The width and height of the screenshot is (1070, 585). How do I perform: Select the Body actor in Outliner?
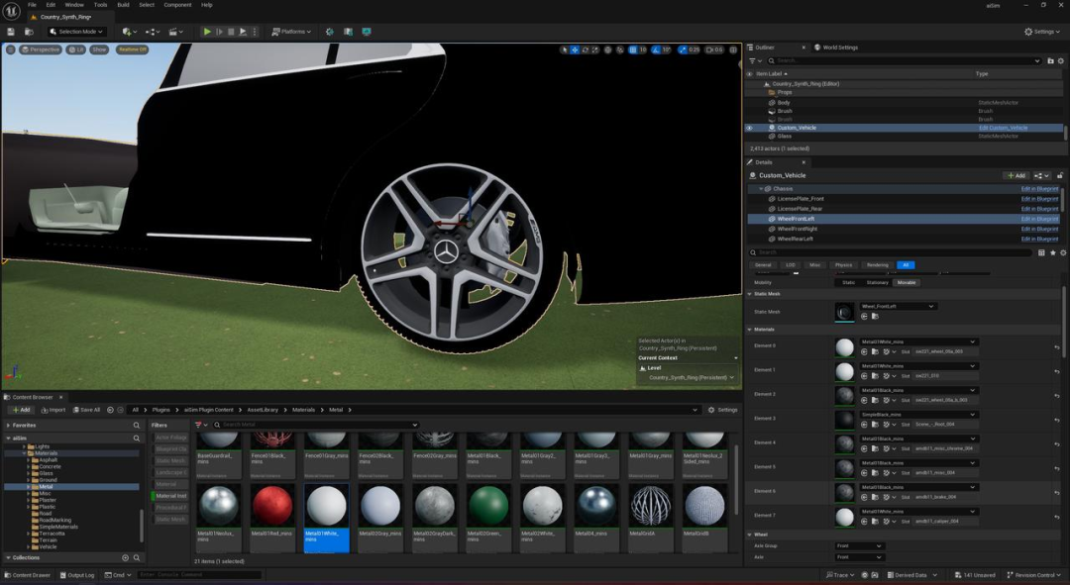pyautogui.click(x=784, y=102)
